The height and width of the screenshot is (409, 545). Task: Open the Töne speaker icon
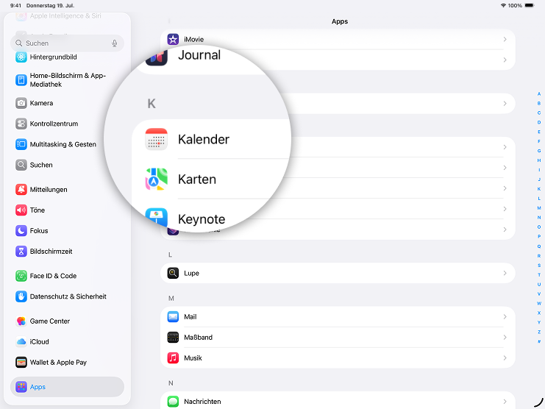[21, 210]
